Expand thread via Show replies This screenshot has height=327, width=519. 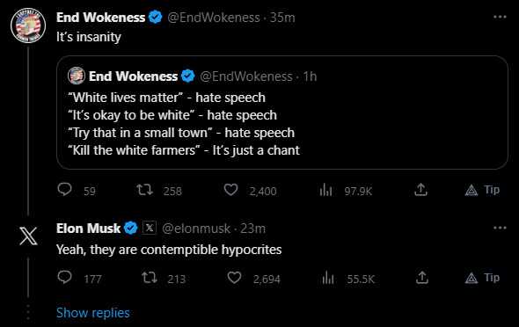[x=93, y=313]
